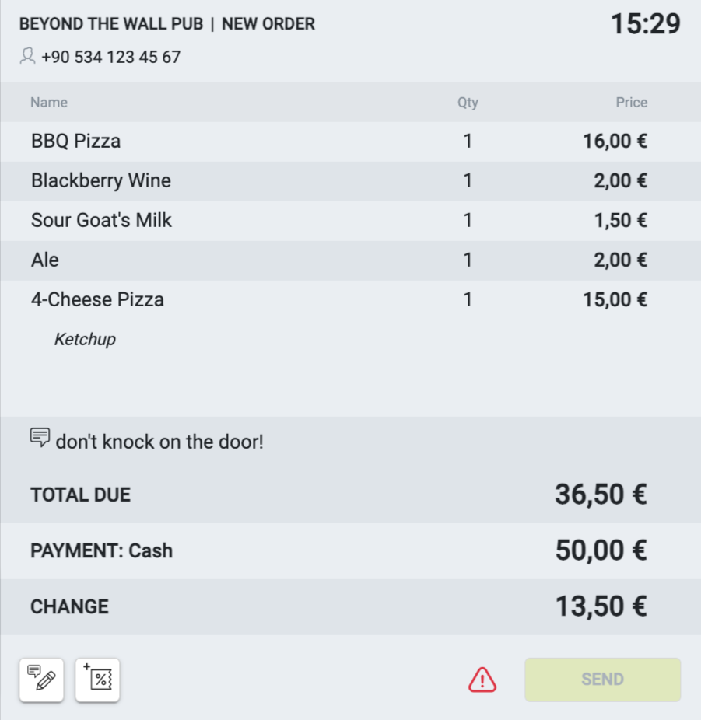Open the add discount coupon icon
Image resolution: width=701 pixels, height=720 pixels.
pos(98,680)
